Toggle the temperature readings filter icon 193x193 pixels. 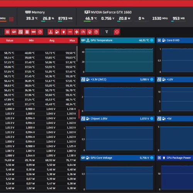[x=51, y=32]
